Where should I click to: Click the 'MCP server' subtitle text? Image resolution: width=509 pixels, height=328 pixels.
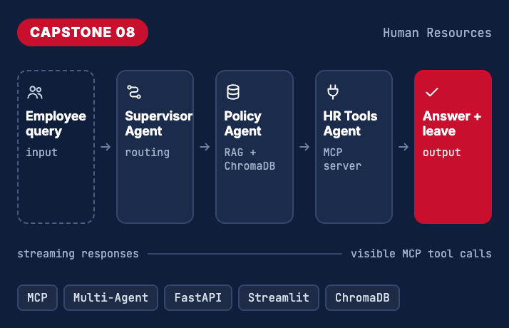point(342,159)
